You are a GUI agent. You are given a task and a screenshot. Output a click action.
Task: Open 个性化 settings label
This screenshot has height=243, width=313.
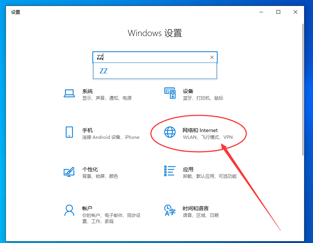tap(90, 169)
